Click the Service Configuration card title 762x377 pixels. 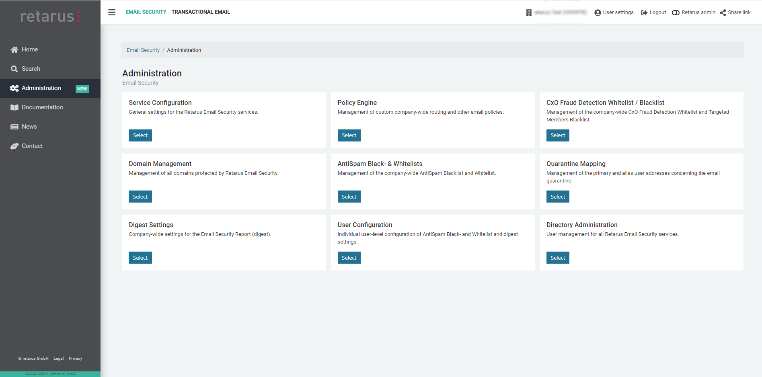click(x=160, y=103)
